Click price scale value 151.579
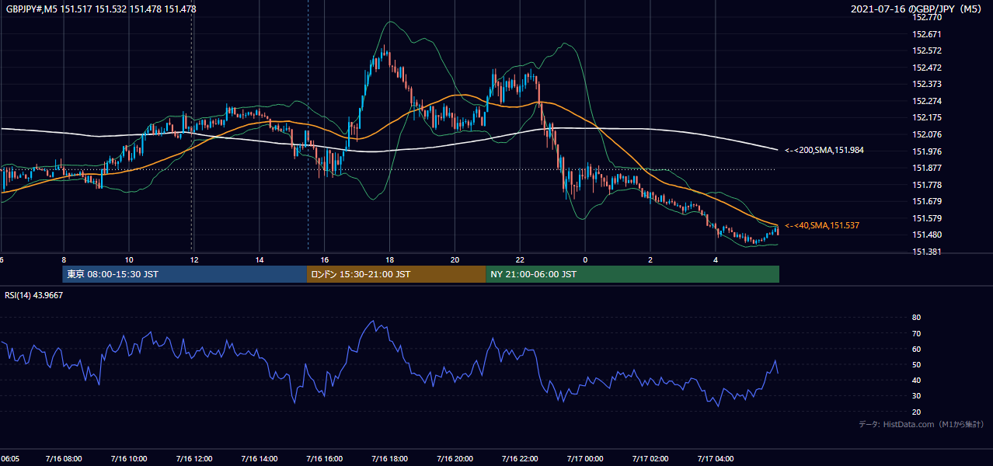Screen dimensions: 993x466 click(x=927, y=218)
